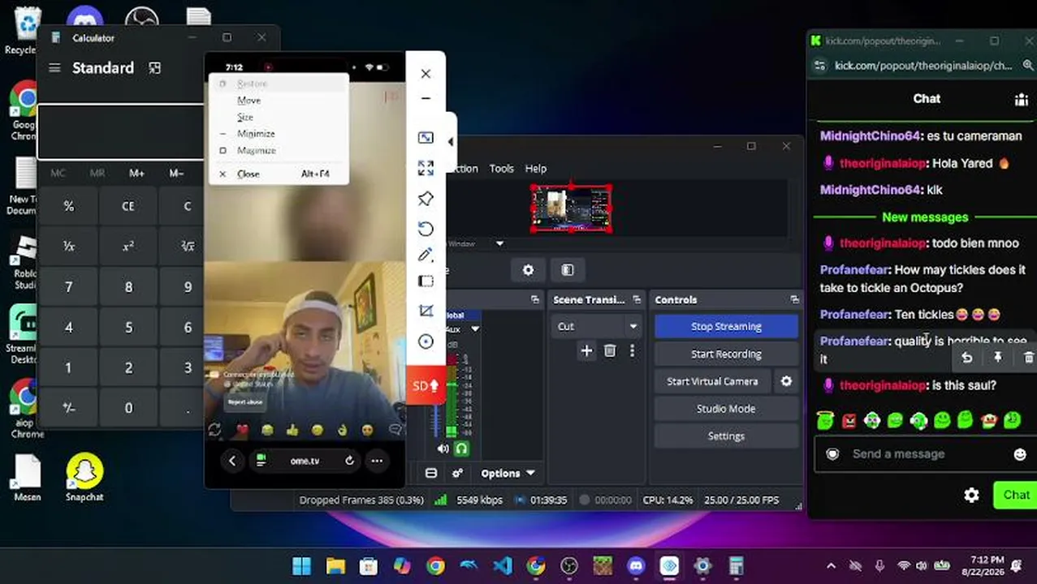Image resolution: width=1037 pixels, height=584 pixels.
Task: Add a scene transition with the plus icon
Action: [x=586, y=350]
